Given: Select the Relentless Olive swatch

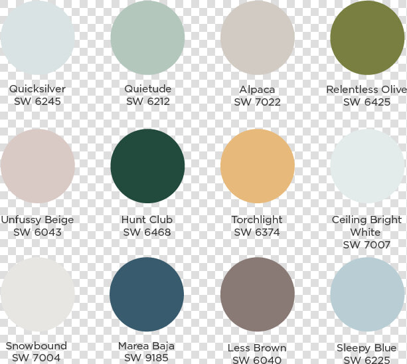Looking at the screenshot, I should pyautogui.click(x=367, y=38).
